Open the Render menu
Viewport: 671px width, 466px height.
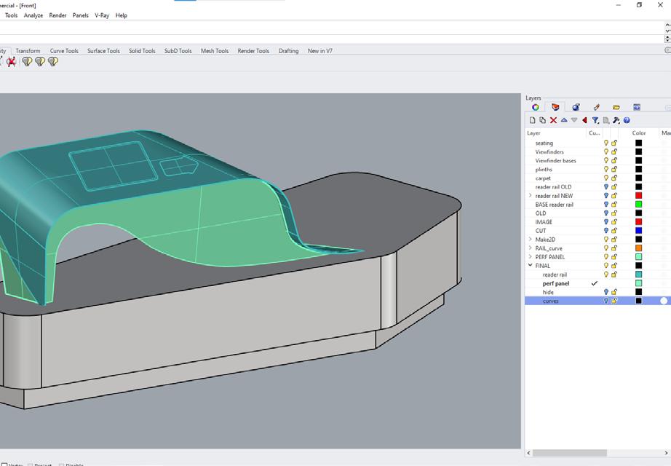57,15
